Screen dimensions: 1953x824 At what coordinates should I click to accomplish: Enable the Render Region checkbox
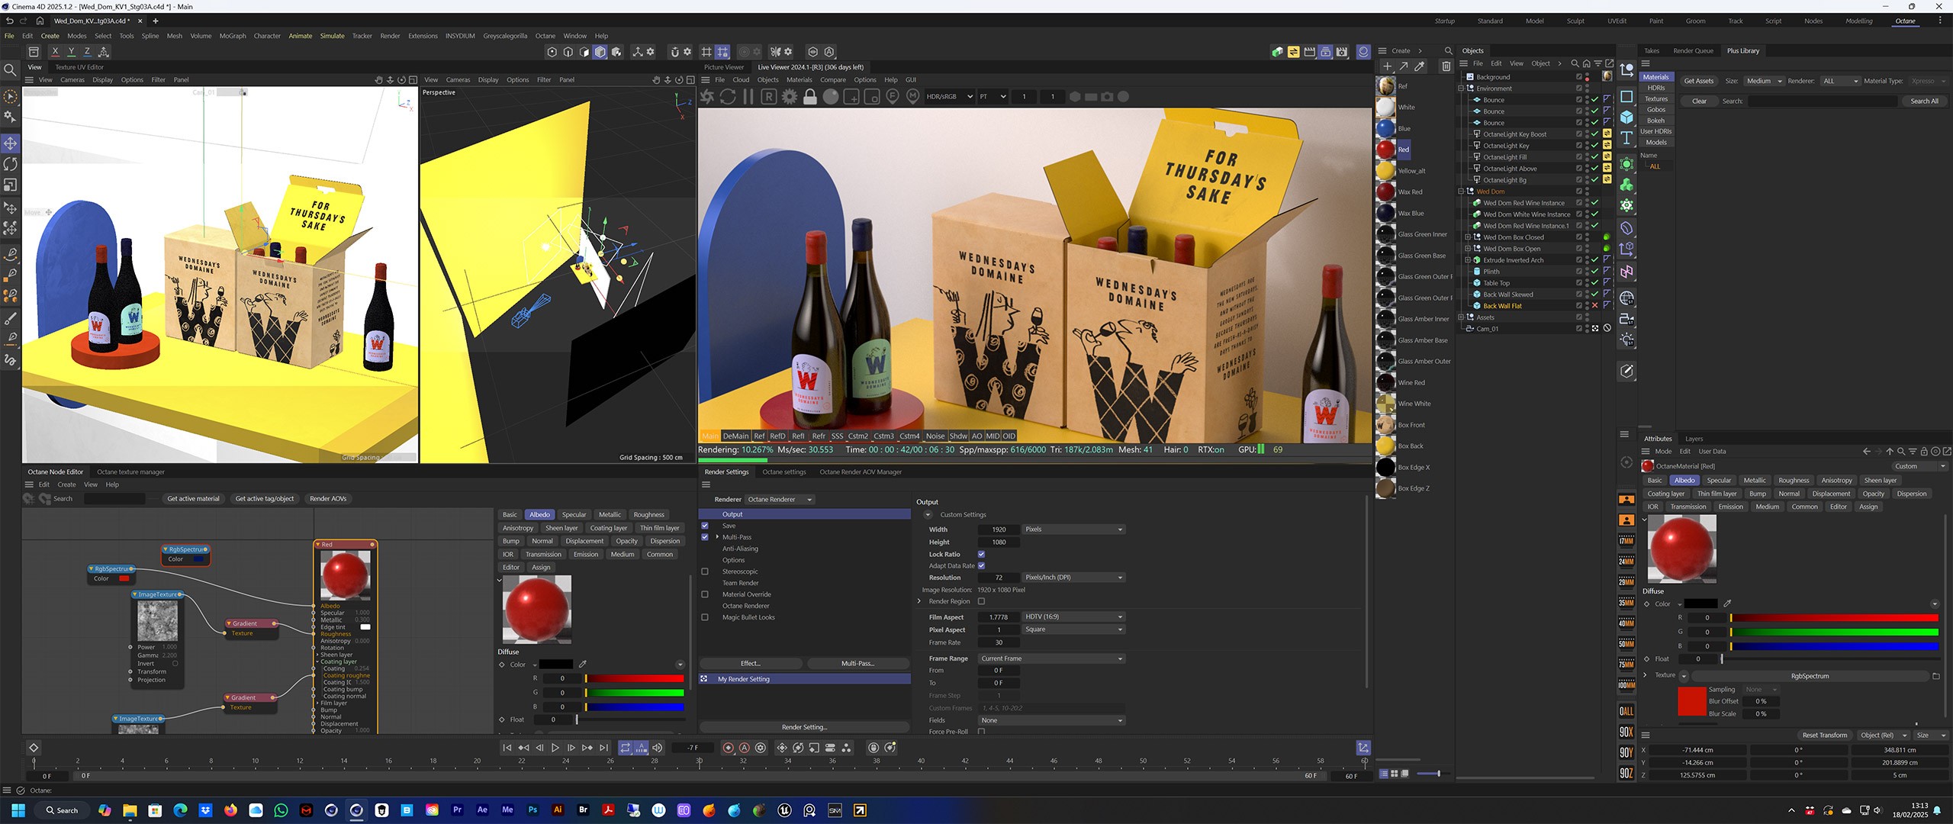981,601
